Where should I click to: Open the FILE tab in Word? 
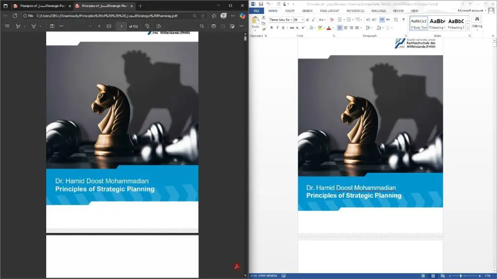(256, 11)
